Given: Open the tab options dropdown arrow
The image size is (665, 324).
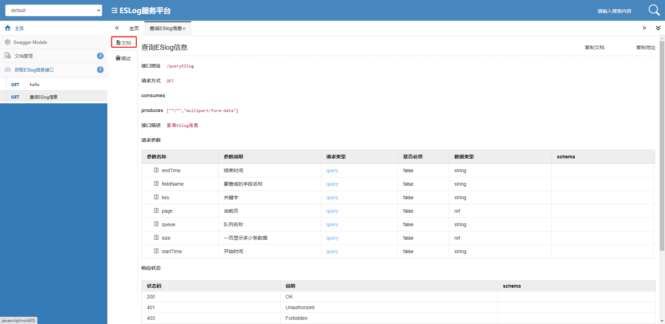Looking at the screenshot, I should click(658, 28).
